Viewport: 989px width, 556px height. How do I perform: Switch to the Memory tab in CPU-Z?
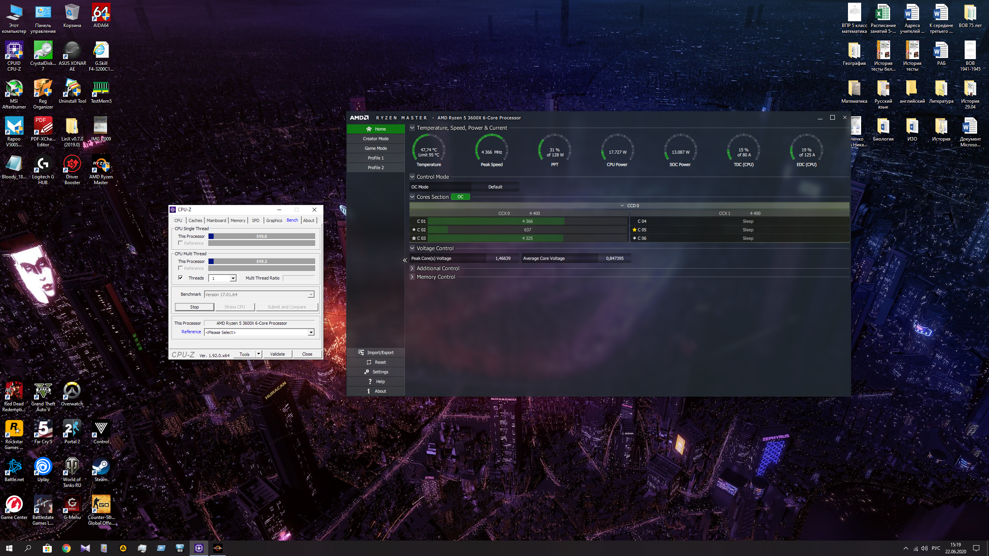click(238, 220)
